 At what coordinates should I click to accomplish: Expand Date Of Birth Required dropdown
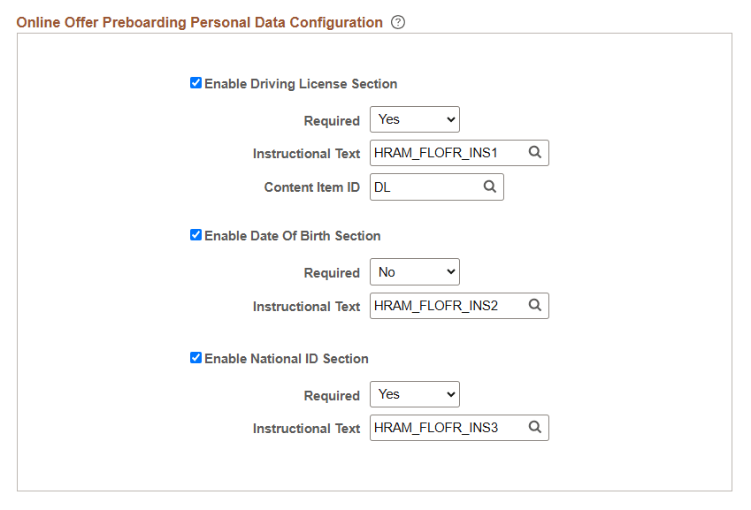pyautogui.click(x=414, y=272)
